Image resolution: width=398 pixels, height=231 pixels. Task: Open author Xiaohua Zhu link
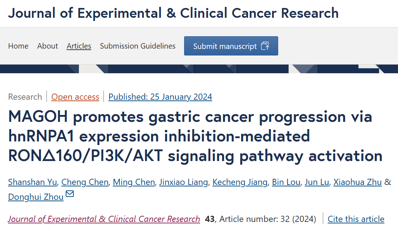click(357, 182)
